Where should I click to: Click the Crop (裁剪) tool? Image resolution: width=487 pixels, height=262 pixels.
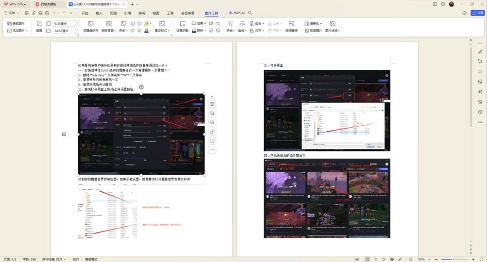click(x=39, y=26)
